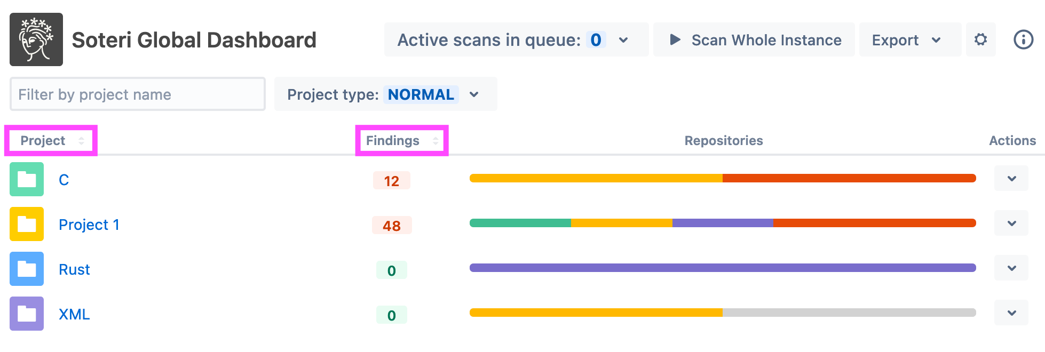Click the blue Rust folder icon

27,269
